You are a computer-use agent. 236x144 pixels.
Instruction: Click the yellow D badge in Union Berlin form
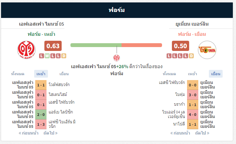191,56
